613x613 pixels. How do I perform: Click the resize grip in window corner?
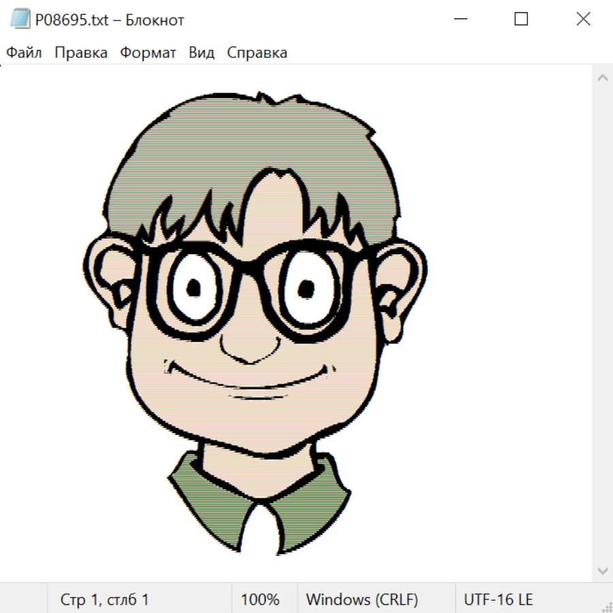607,607
